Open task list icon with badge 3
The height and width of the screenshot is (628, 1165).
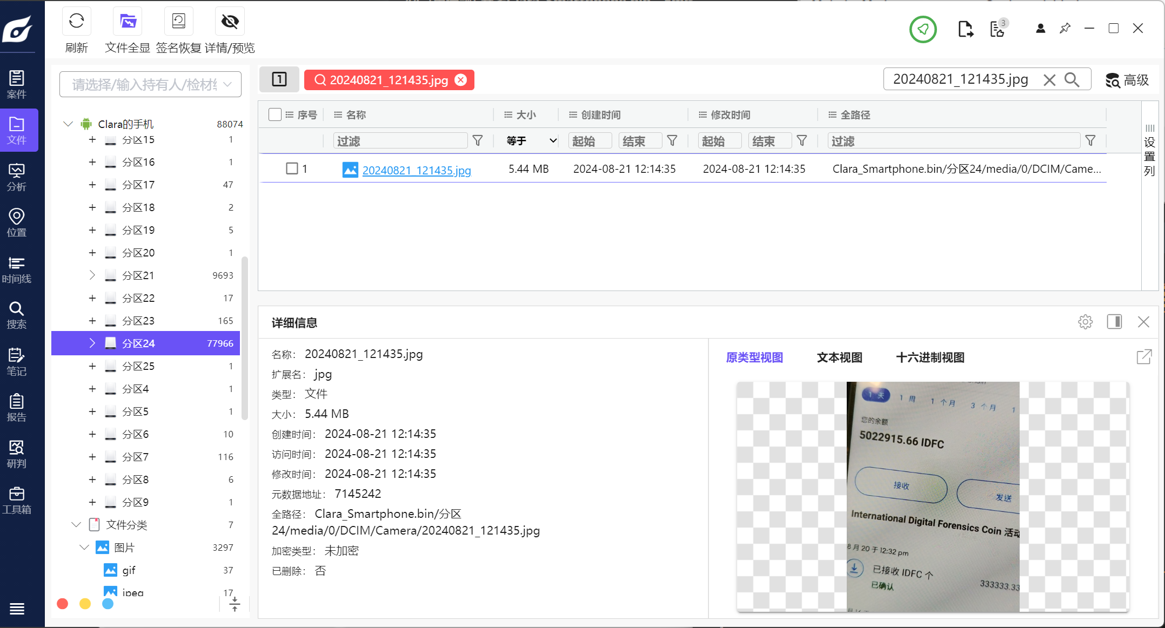[997, 29]
